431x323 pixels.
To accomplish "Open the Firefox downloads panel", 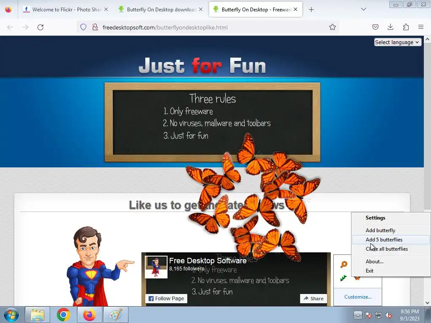I will (390, 27).
